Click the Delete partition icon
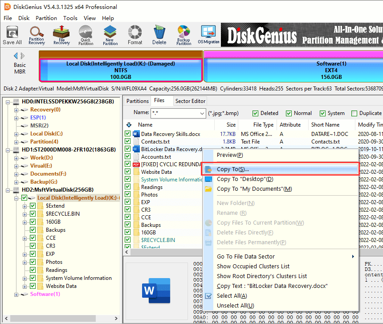 click(x=159, y=35)
